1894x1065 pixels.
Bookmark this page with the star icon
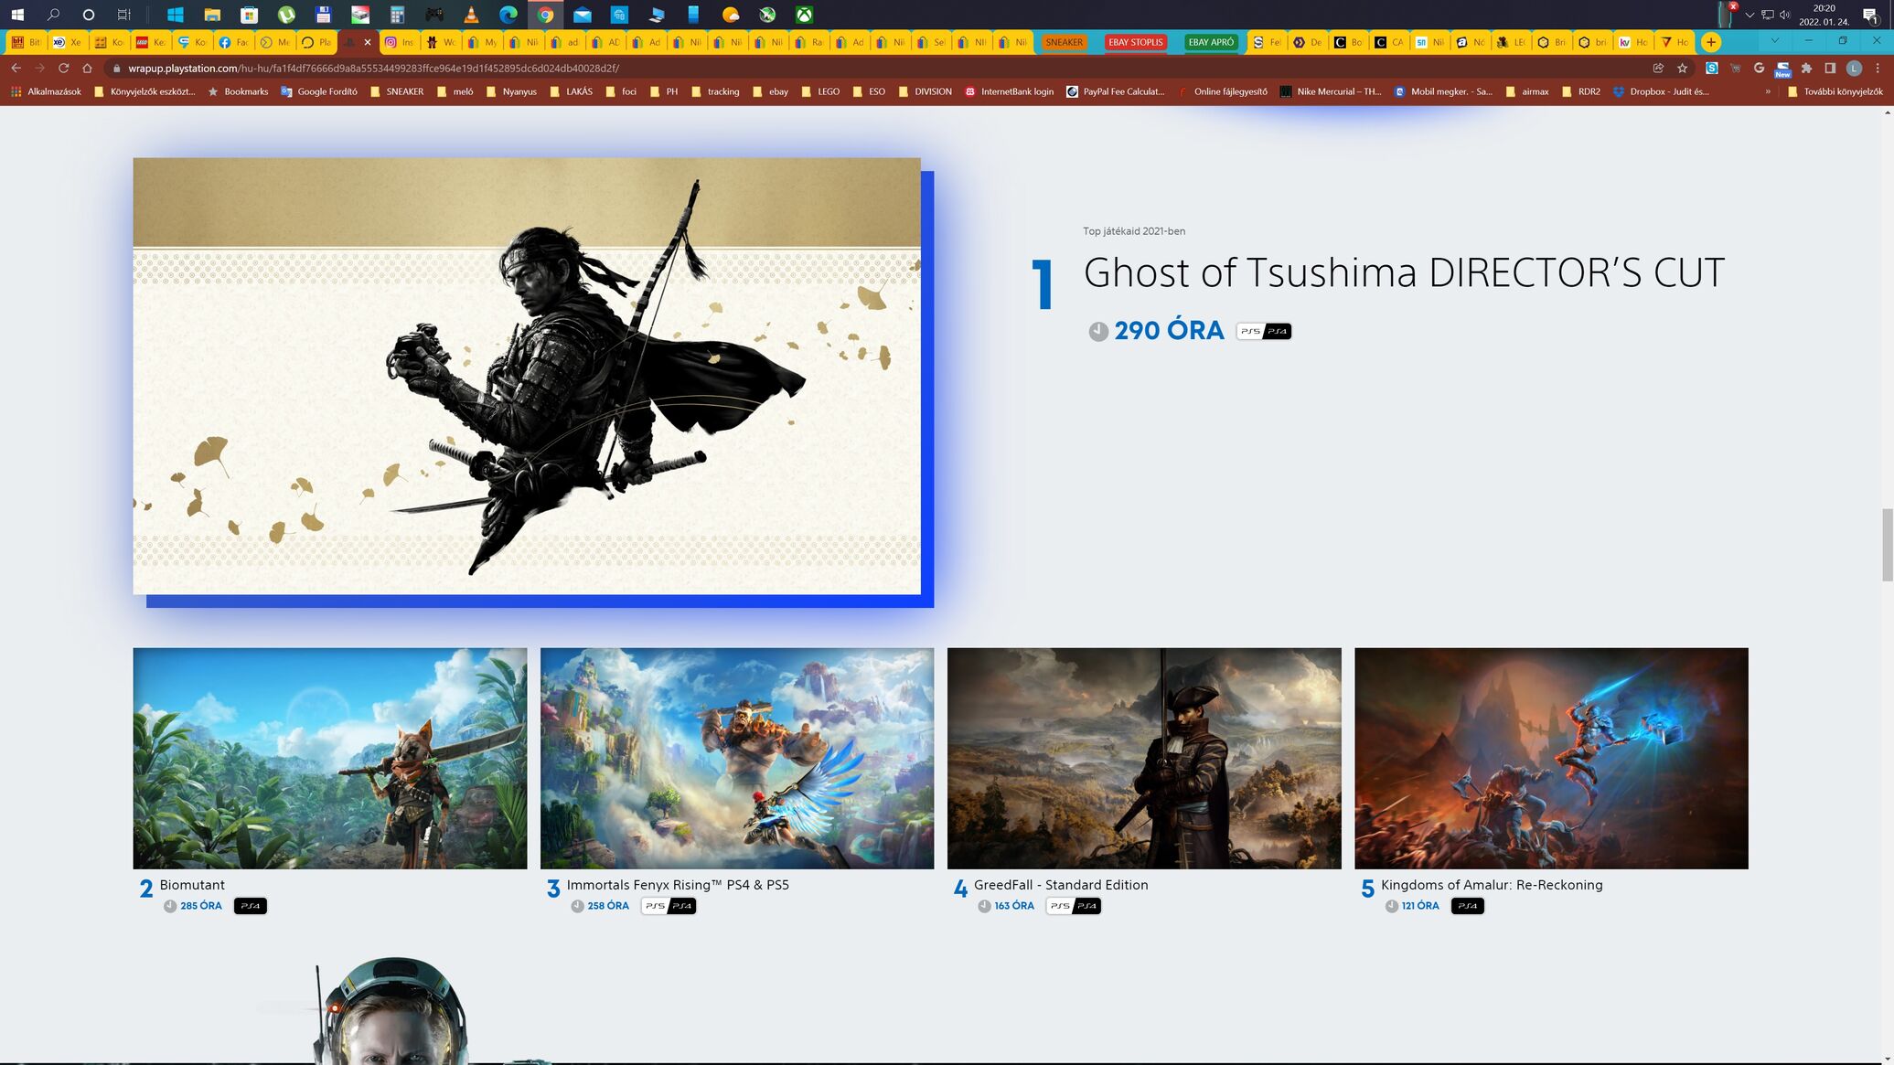coord(1682,68)
